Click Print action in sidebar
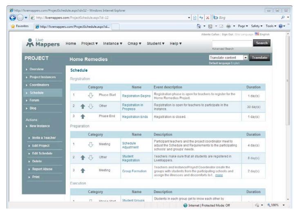 tap(36, 177)
